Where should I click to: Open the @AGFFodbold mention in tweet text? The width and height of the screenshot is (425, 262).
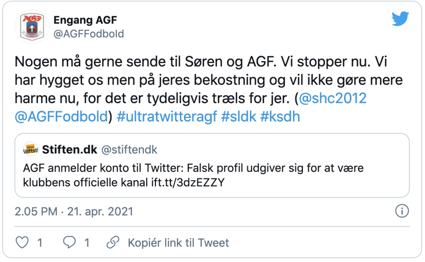coord(61,117)
